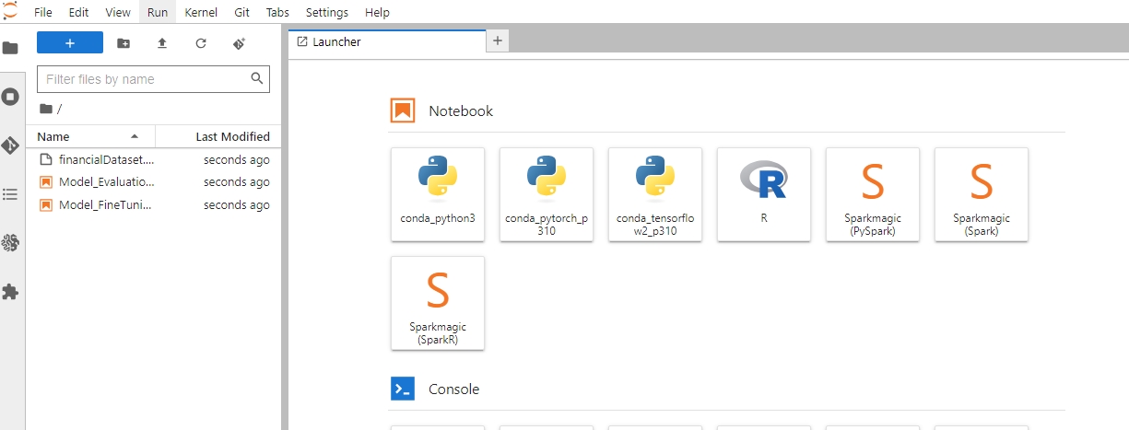Screen dimensions: 1129x430
Task: Click the Git clone toolbar icon
Action: pyautogui.click(x=240, y=43)
